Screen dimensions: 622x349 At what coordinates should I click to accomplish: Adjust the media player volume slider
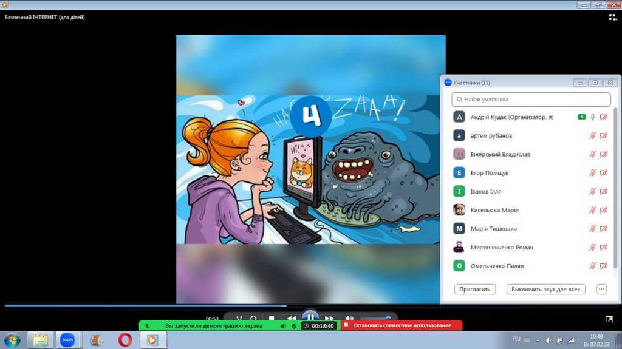pyautogui.click(x=375, y=318)
